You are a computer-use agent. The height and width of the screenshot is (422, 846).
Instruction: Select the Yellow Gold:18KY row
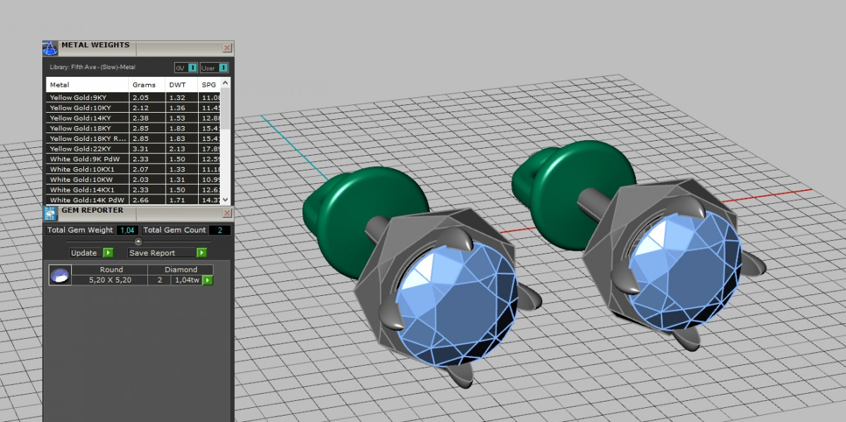133,128
